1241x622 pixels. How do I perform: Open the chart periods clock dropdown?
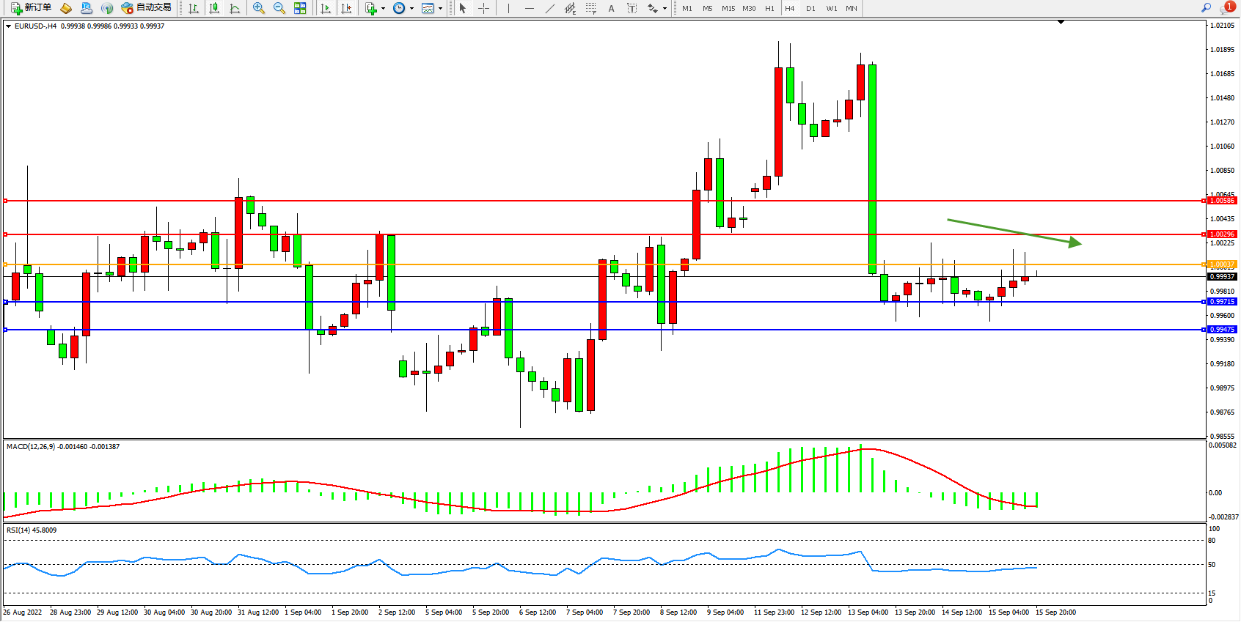point(411,9)
